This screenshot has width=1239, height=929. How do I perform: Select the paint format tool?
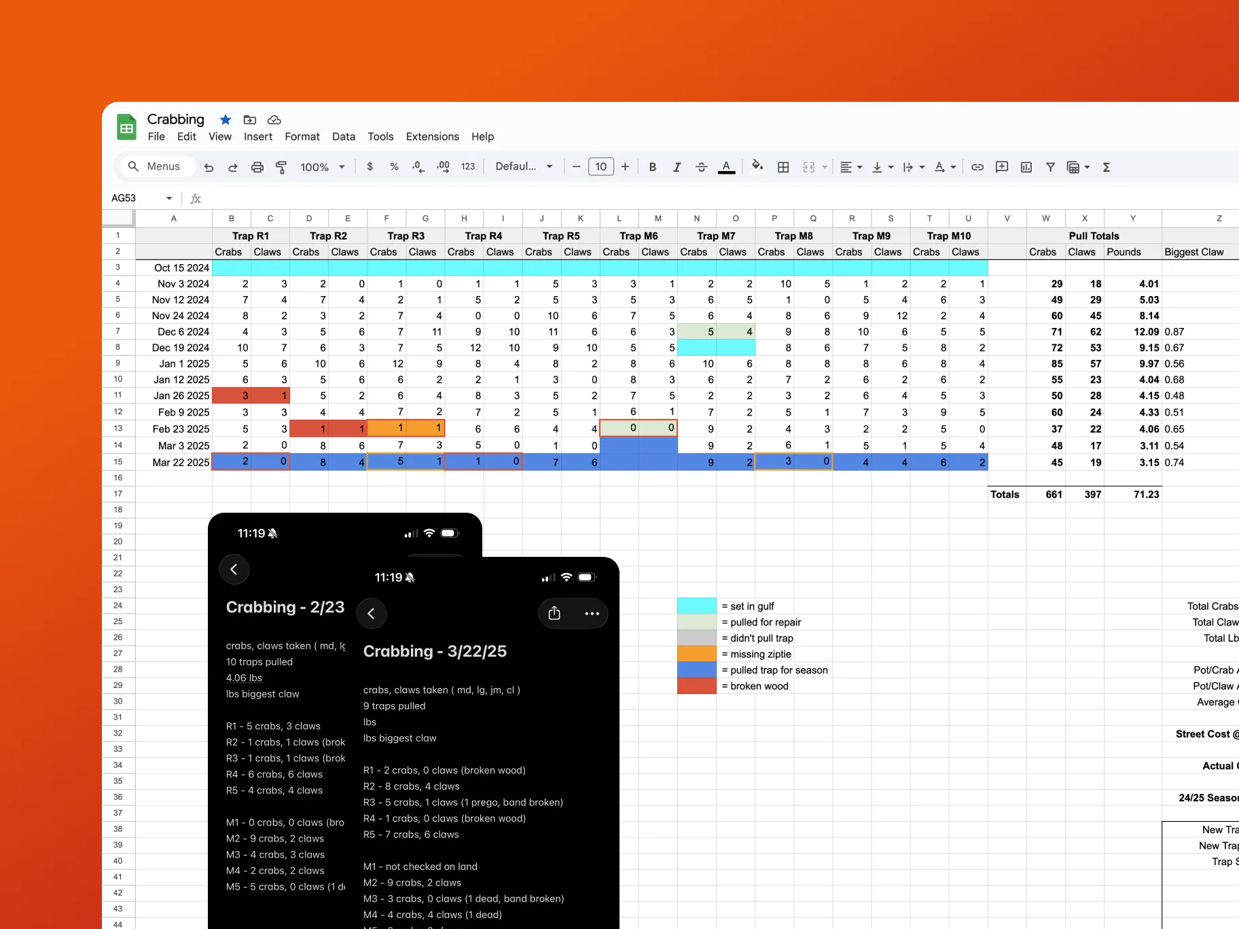pos(281,166)
